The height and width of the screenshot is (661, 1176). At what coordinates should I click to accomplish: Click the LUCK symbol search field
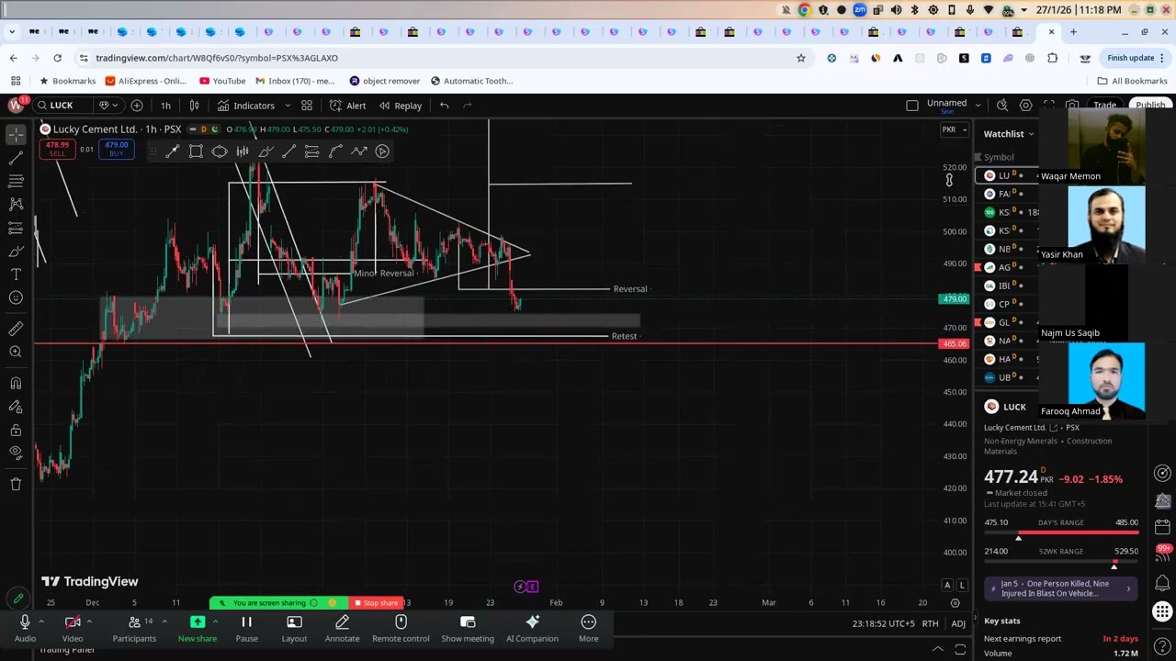pyautogui.click(x=62, y=106)
